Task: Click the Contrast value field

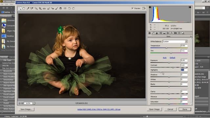Action: pyautogui.click(x=184, y=65)
